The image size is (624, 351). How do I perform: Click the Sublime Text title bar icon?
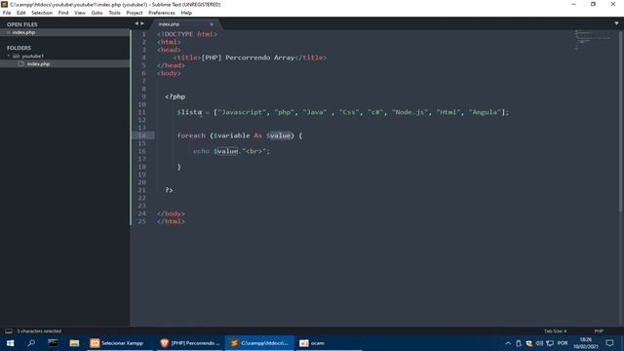pos(4,4)
